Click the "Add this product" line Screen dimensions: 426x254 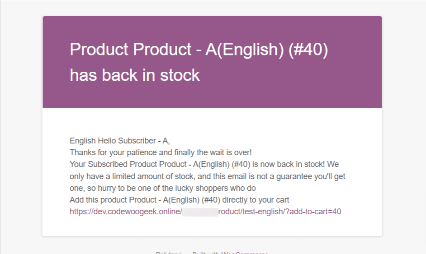180,200
